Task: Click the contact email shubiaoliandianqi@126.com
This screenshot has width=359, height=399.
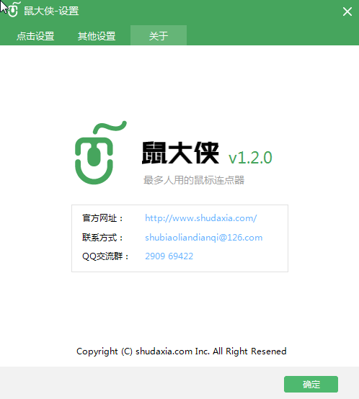Action: (204, 238)
